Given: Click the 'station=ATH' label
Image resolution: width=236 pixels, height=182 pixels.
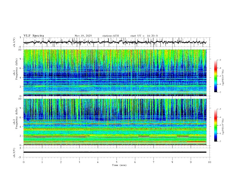Looking at the screenshot, I should [x=111, y=36].
